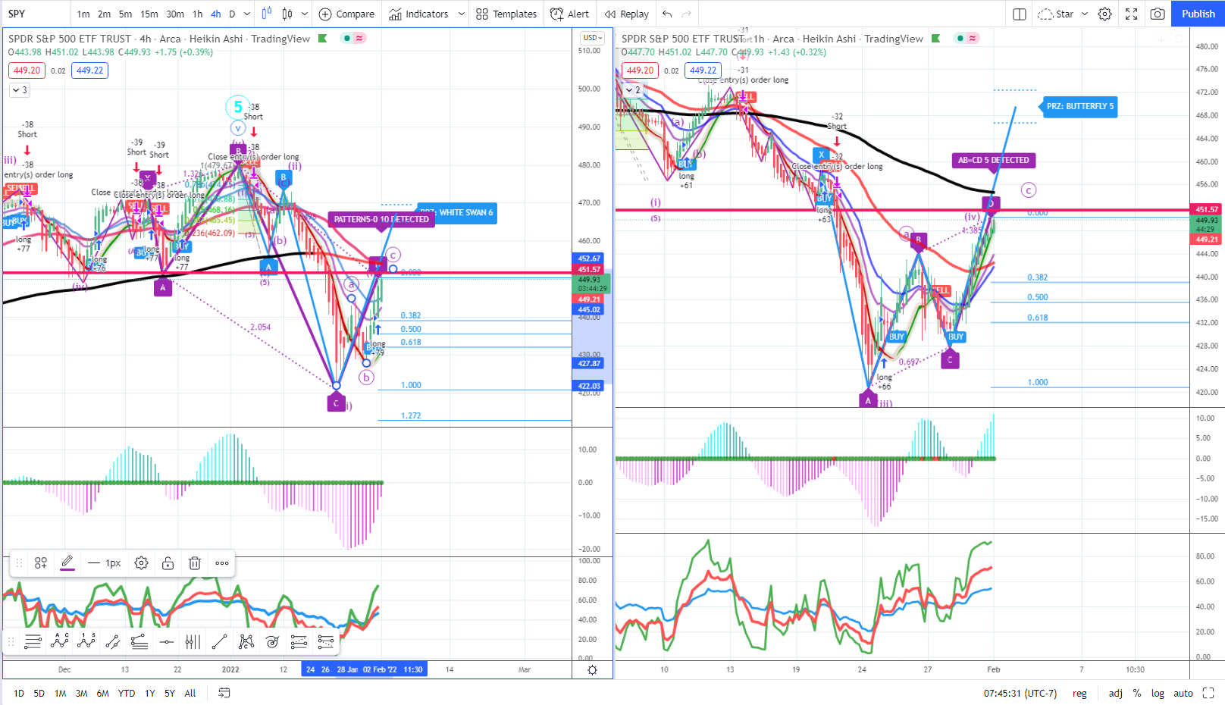This screenshot has height=705, width=1225.
Task: Open the Indicators menu
Action: coord(418,14)
